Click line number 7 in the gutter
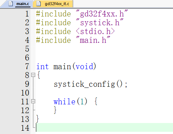Image resolution: width=173 pixels, height=134 pixels. click(x=27, y=66)
